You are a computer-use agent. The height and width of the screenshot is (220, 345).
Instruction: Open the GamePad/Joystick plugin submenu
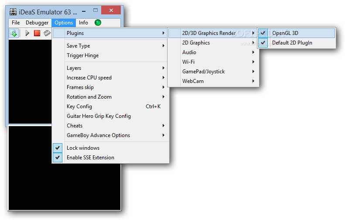(213, 72)
